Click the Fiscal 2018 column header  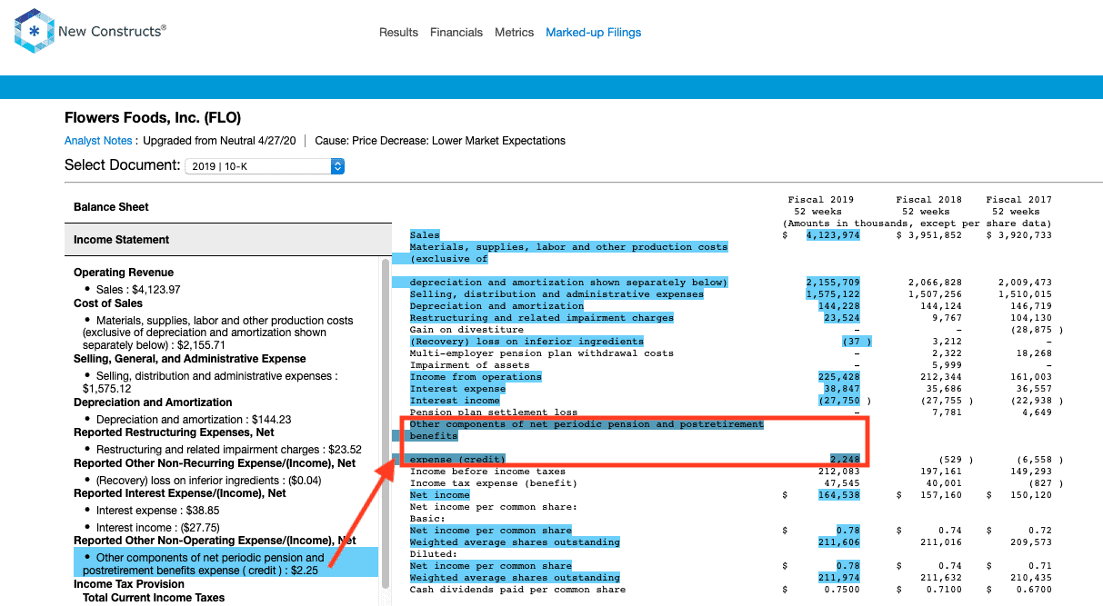click(928, 200)
